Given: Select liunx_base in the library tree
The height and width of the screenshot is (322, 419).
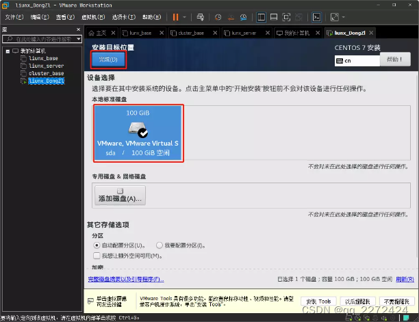Looking at the screenshot, I should (x=43, y=58).
